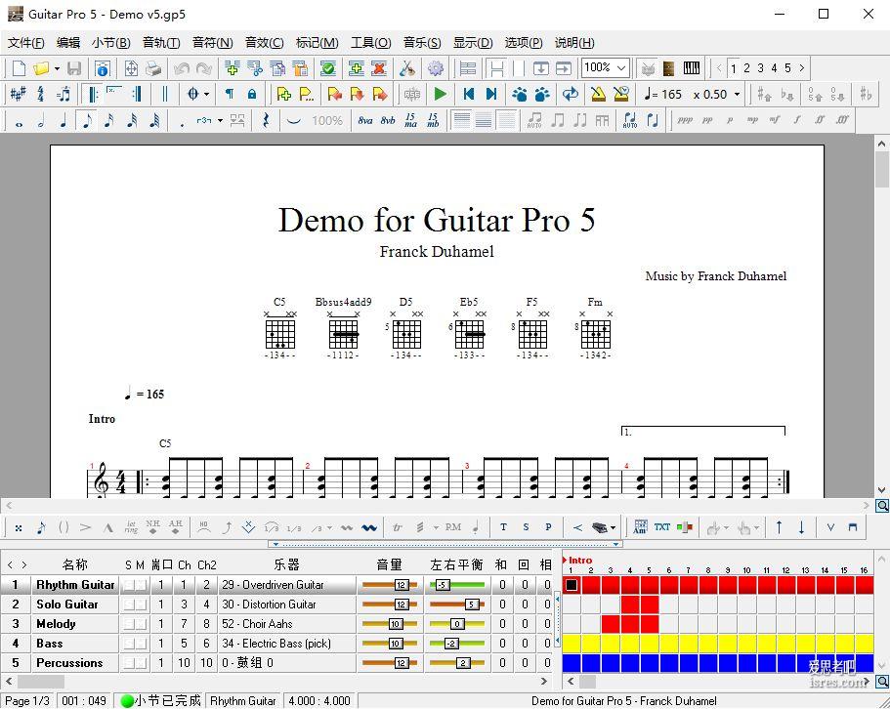The height and width of the screenshot is (709, 890).
Task: Open instrument dropdown 29 - Overdriven Guitar
Action: (x=286, y=585)
